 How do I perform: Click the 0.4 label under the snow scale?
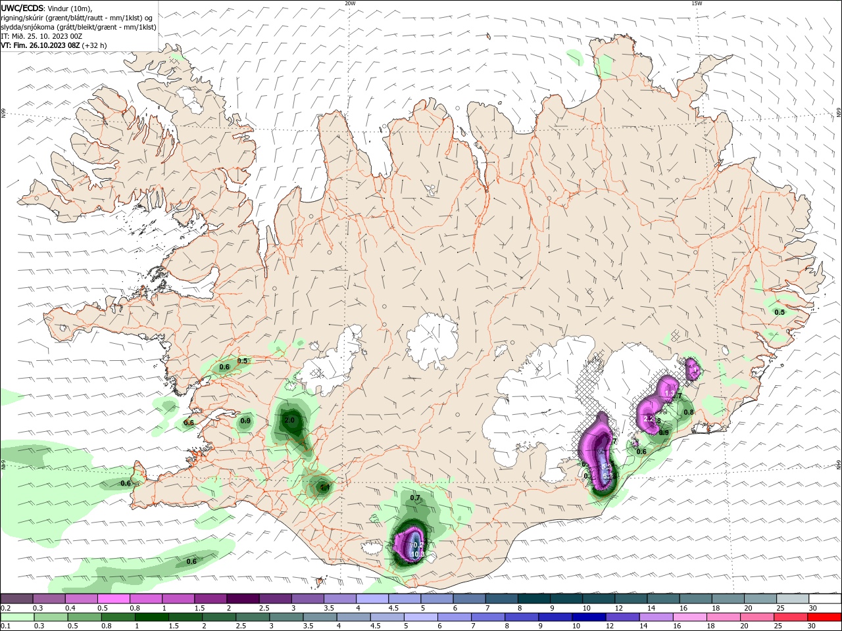coord(70,609)
